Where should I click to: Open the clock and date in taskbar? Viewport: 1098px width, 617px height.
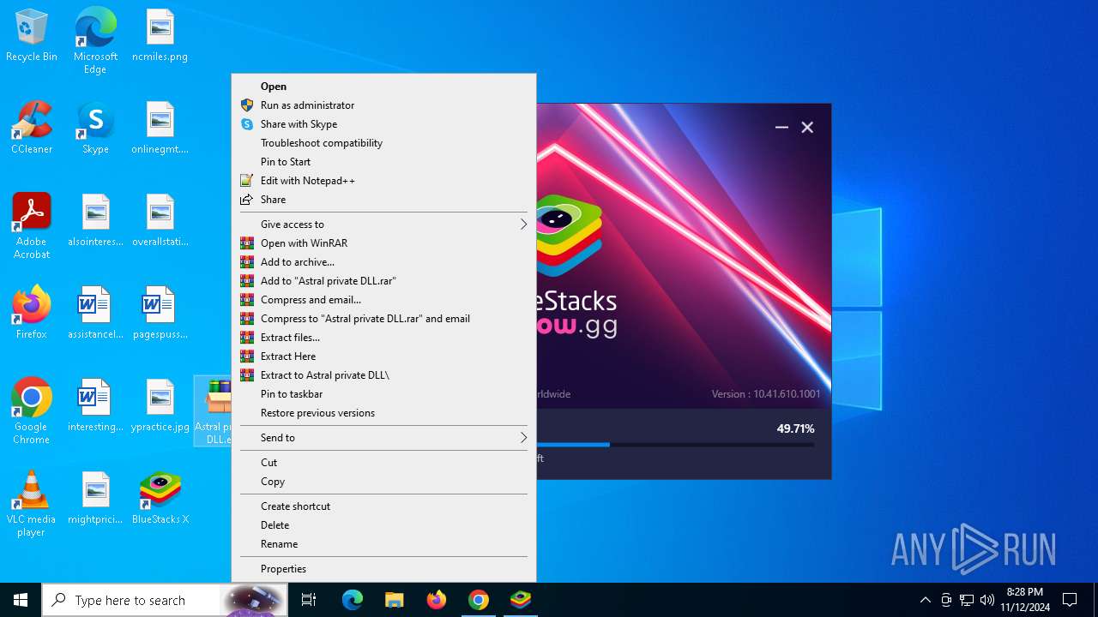tap(1025, 600)
